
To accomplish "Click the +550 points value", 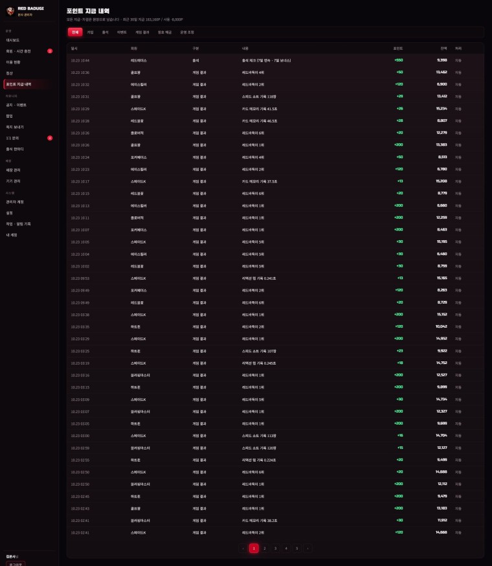I will pos(399,60).
